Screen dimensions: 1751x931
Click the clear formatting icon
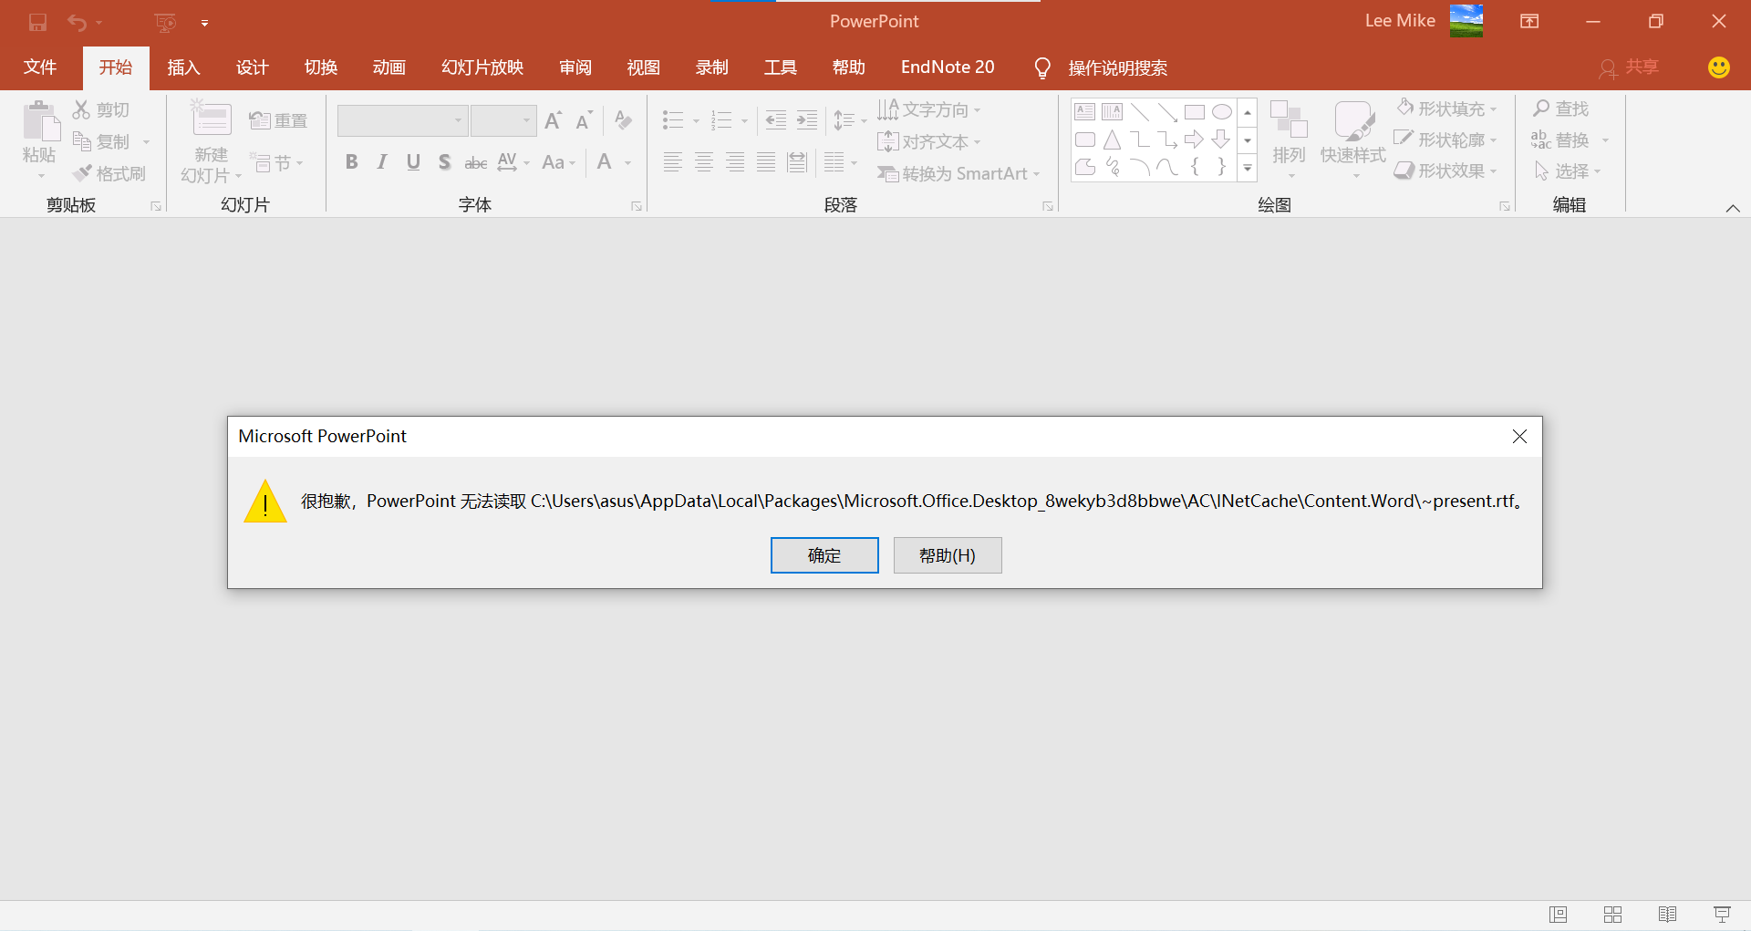pyautogui.click(x=624, y=120)
